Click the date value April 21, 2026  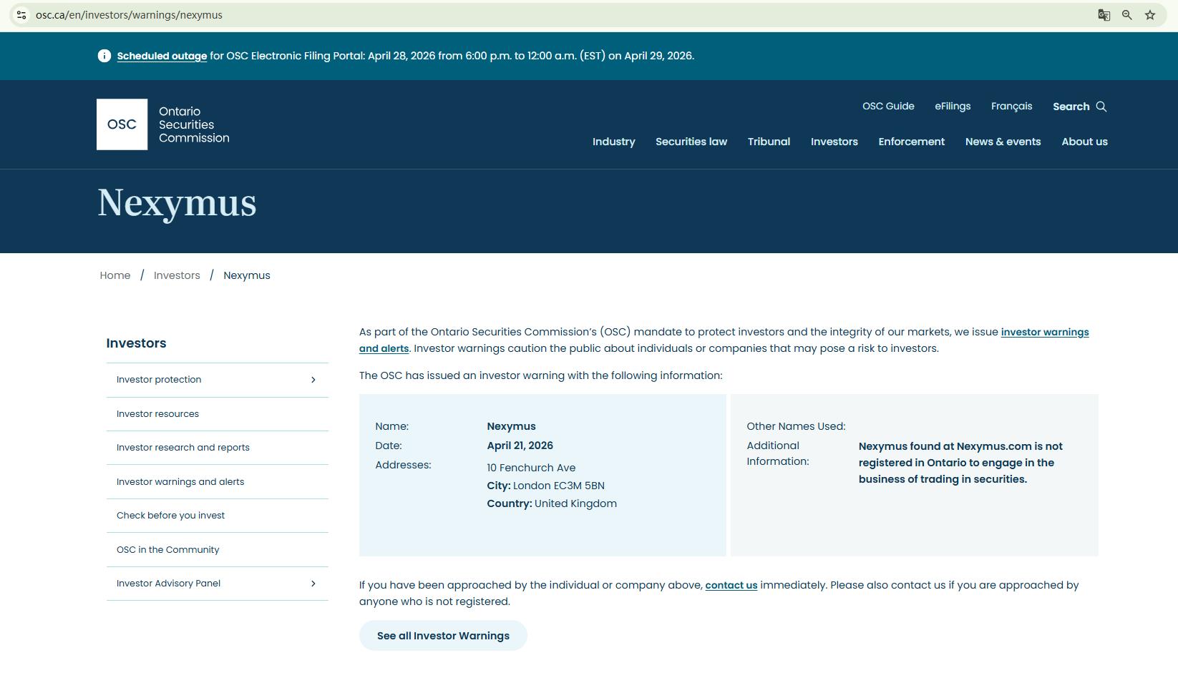[520, 446]
